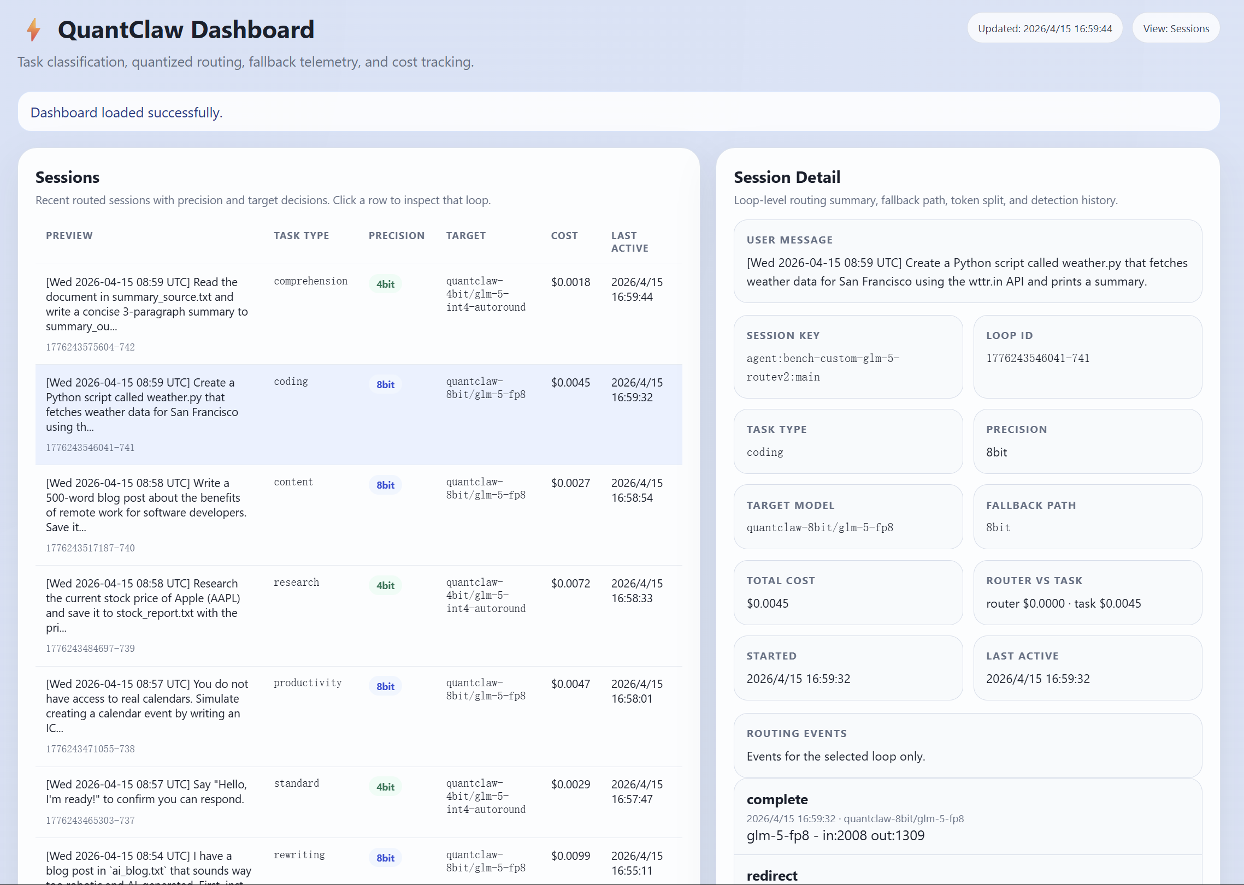Click the TASK TYPE column header
The height and width of the screenshot is (885, 1244).
point(301,235)
